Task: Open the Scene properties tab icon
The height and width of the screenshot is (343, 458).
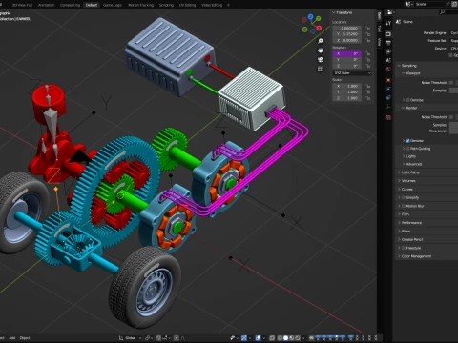Action: pyautogui.click(x=388, y=60)
